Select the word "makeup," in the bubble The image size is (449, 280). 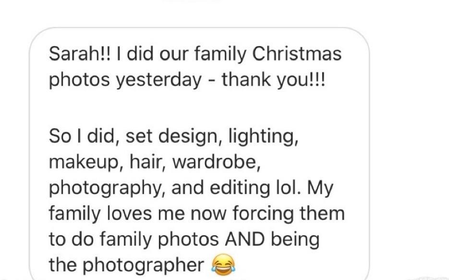point(85,162)
